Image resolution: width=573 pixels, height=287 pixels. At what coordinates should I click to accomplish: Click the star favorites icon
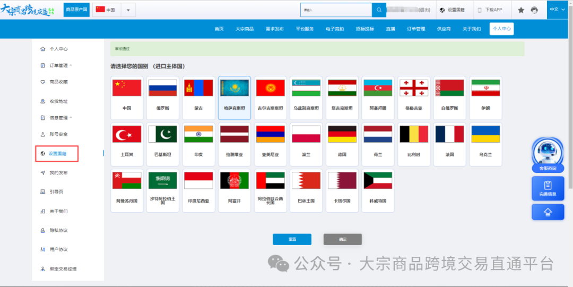tap(521, 10)
